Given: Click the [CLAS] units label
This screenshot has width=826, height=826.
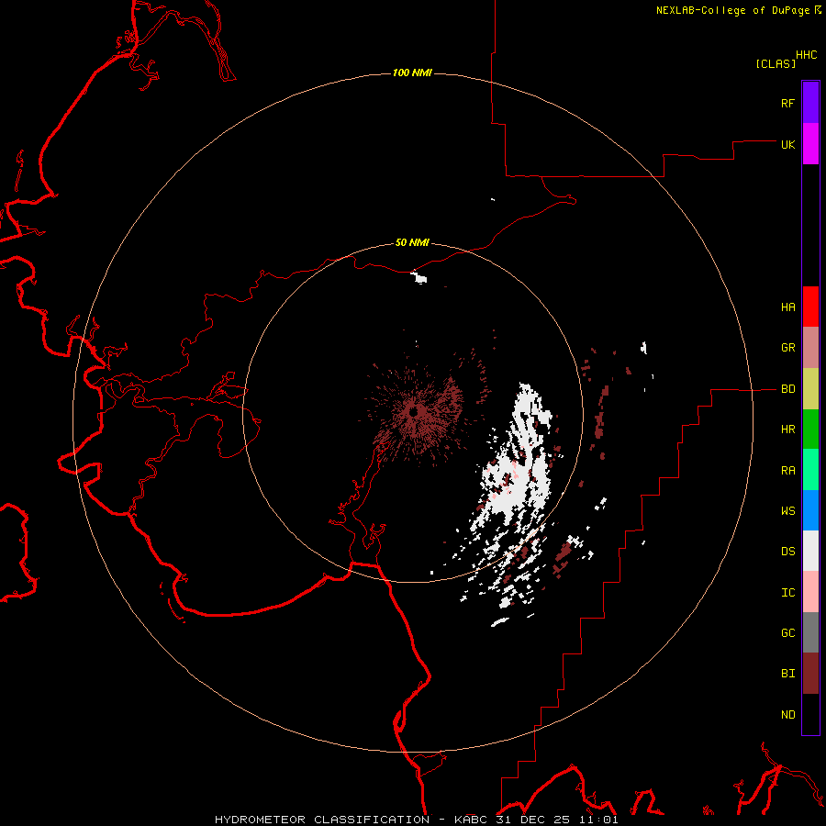Looking at the screenshot, I should [x=776, y=63].
